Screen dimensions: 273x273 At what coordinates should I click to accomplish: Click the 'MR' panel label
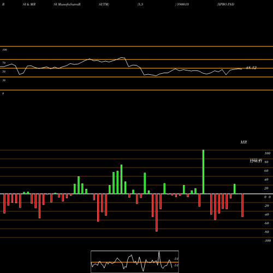(244, 142)
